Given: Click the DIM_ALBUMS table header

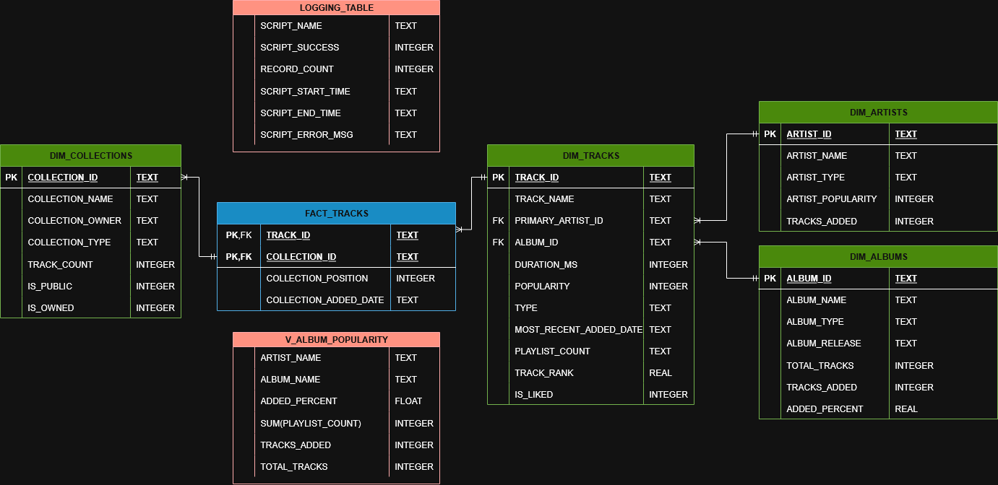Looking at the screenshot, I should point(878,256).
